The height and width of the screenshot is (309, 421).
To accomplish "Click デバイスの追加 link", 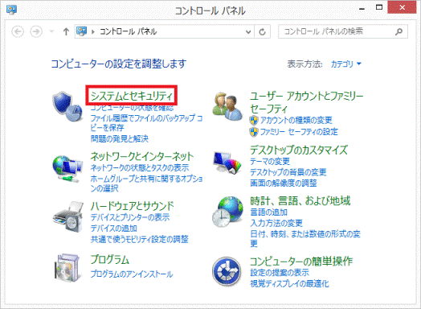I will pyautogui.click(x=113, y=229).
